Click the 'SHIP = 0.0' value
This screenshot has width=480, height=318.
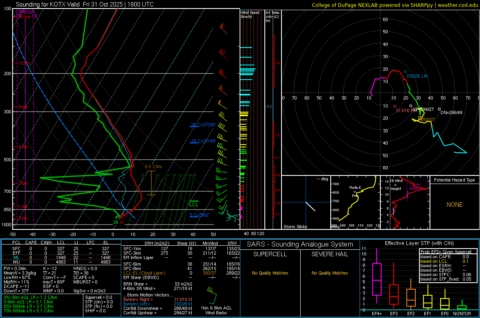tap(95, 311)
